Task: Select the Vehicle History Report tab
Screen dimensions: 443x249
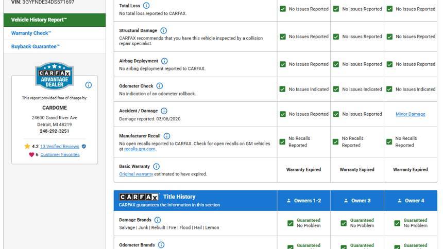Action: [55, 20]
